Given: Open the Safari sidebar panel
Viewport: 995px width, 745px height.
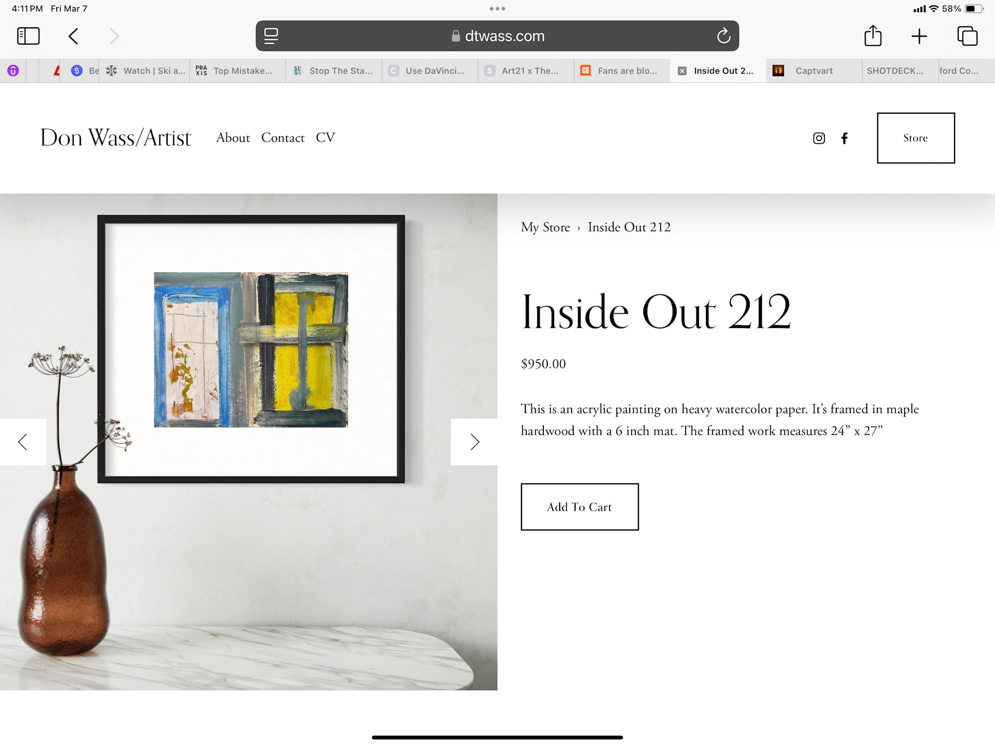Looking at the screenshot, I should pyautogui.click(x=28, y=36).
